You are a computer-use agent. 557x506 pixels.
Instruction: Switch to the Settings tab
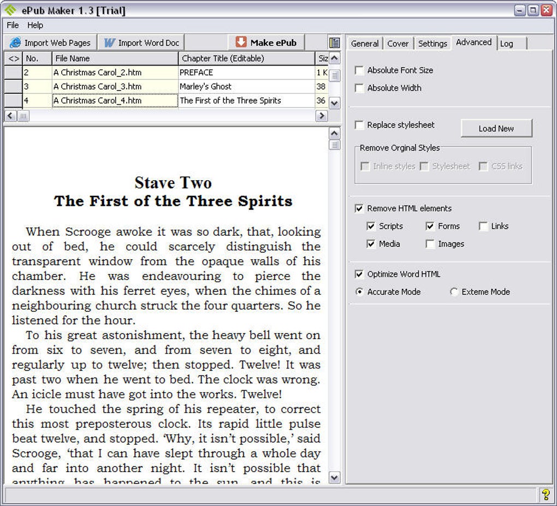[432, 44]
